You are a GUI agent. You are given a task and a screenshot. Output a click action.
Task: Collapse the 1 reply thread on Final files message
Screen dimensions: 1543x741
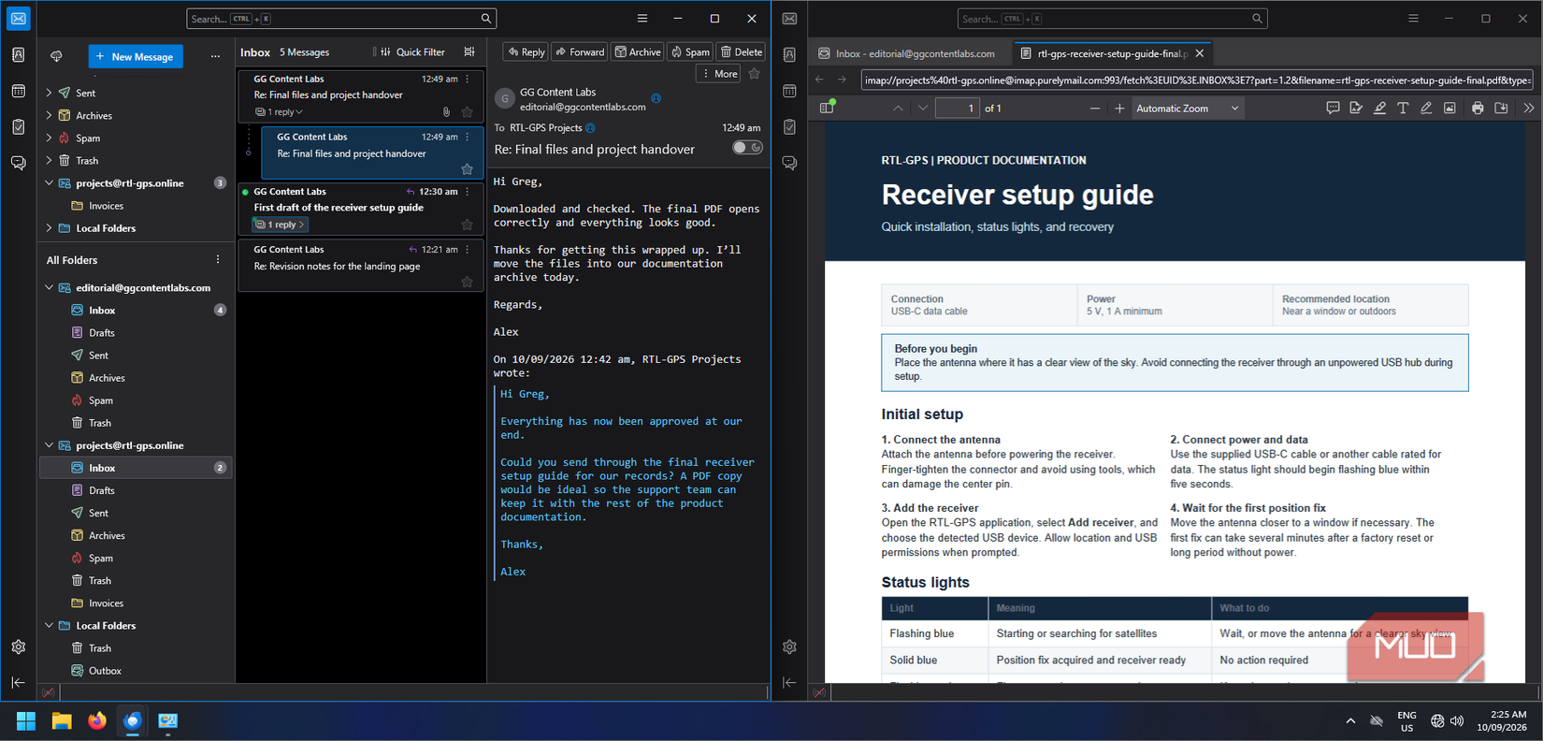coord(280,112)
